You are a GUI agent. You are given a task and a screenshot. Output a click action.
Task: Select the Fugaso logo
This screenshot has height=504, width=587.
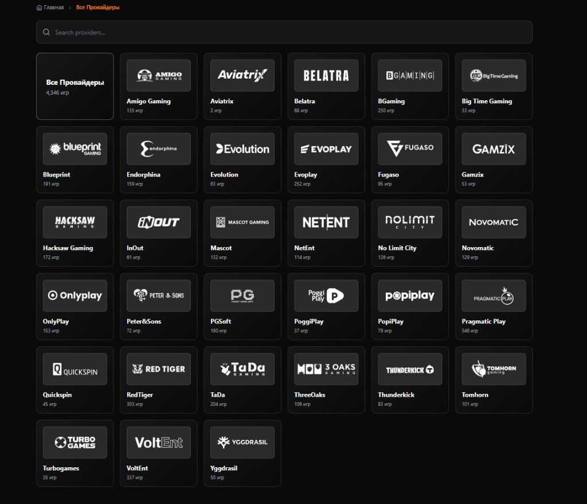[410, 149]
